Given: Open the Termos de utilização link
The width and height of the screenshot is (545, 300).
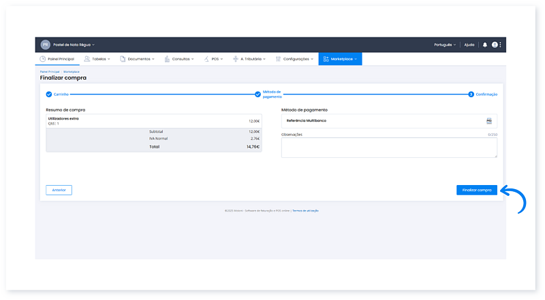Looking at the screenshot, I should coord(305,210).
